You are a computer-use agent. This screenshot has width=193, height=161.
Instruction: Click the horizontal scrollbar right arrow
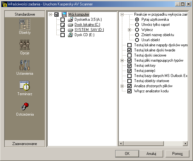[185, 143]
